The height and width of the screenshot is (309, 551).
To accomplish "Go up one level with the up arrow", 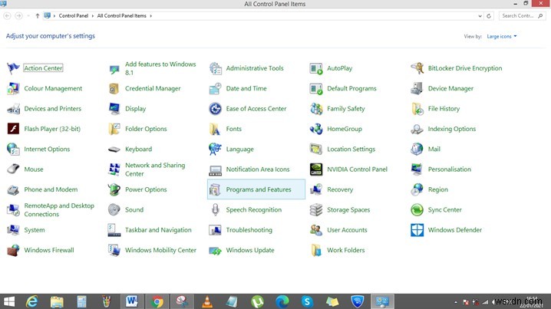I will (38, 16).
